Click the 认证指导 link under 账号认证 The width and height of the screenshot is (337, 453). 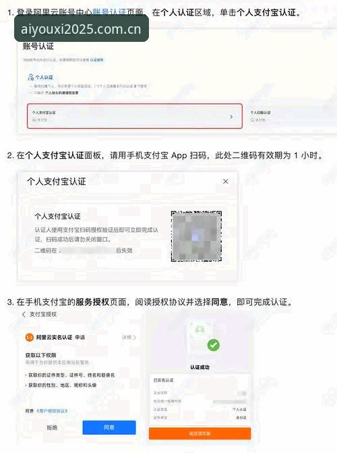pos(96,60)
